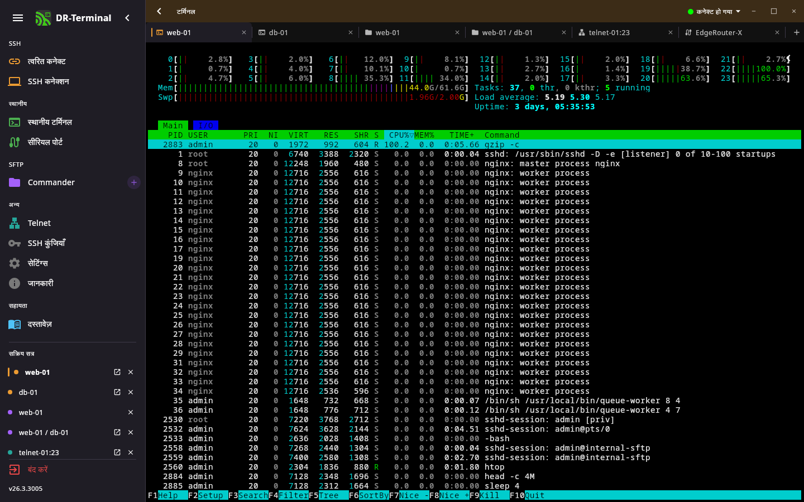Pop out first web-01 session window
This screenshot has width=804, height=502.
point(117,372)
